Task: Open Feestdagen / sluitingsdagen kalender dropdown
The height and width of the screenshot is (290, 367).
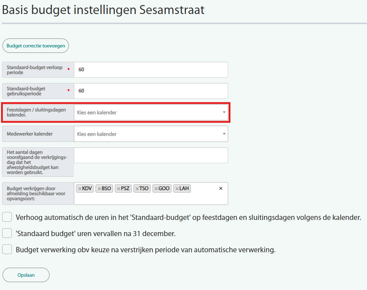Action: click(147, 112)
